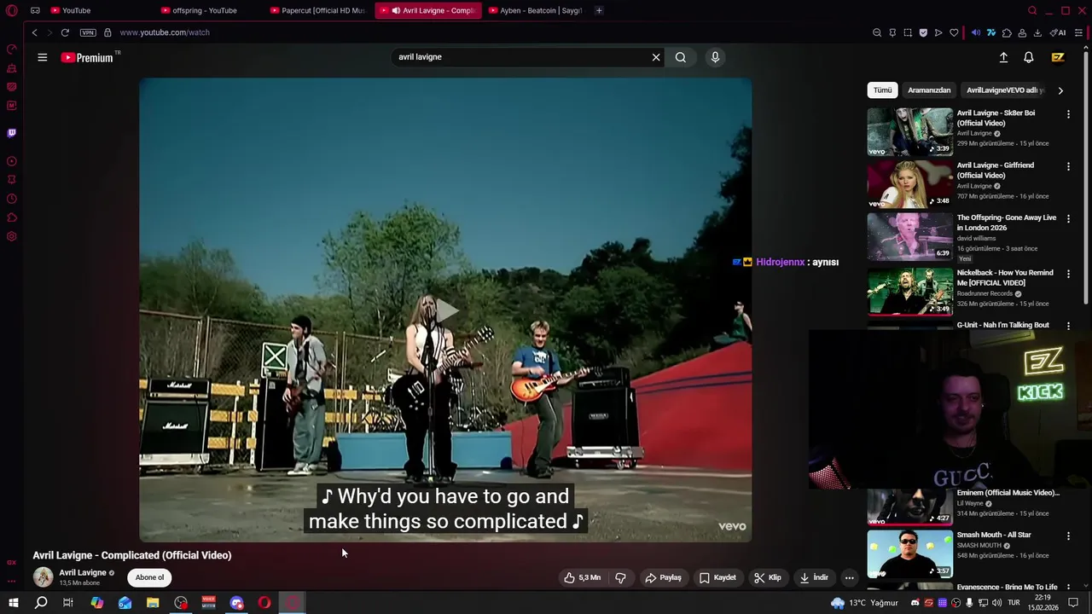Viewport: 1092px width, 614px height.
Task: Open options for G-Unit video
Action: tap(1068, 326)
